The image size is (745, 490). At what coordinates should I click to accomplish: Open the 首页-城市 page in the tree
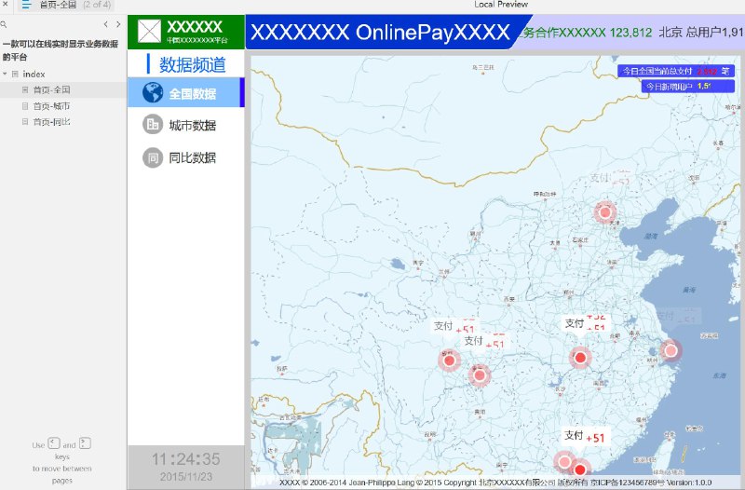51,106
